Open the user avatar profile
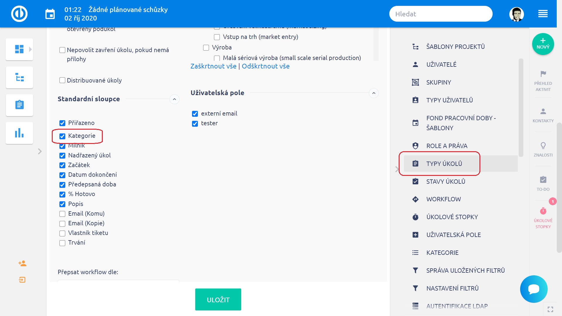The image size is (562, 316). [516, 14]
